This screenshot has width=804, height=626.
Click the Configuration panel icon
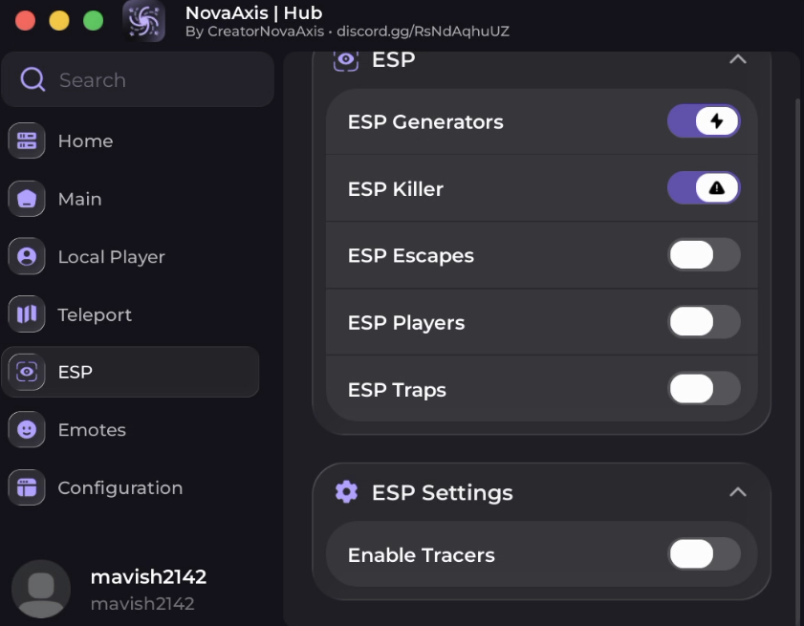click(27, 487)
